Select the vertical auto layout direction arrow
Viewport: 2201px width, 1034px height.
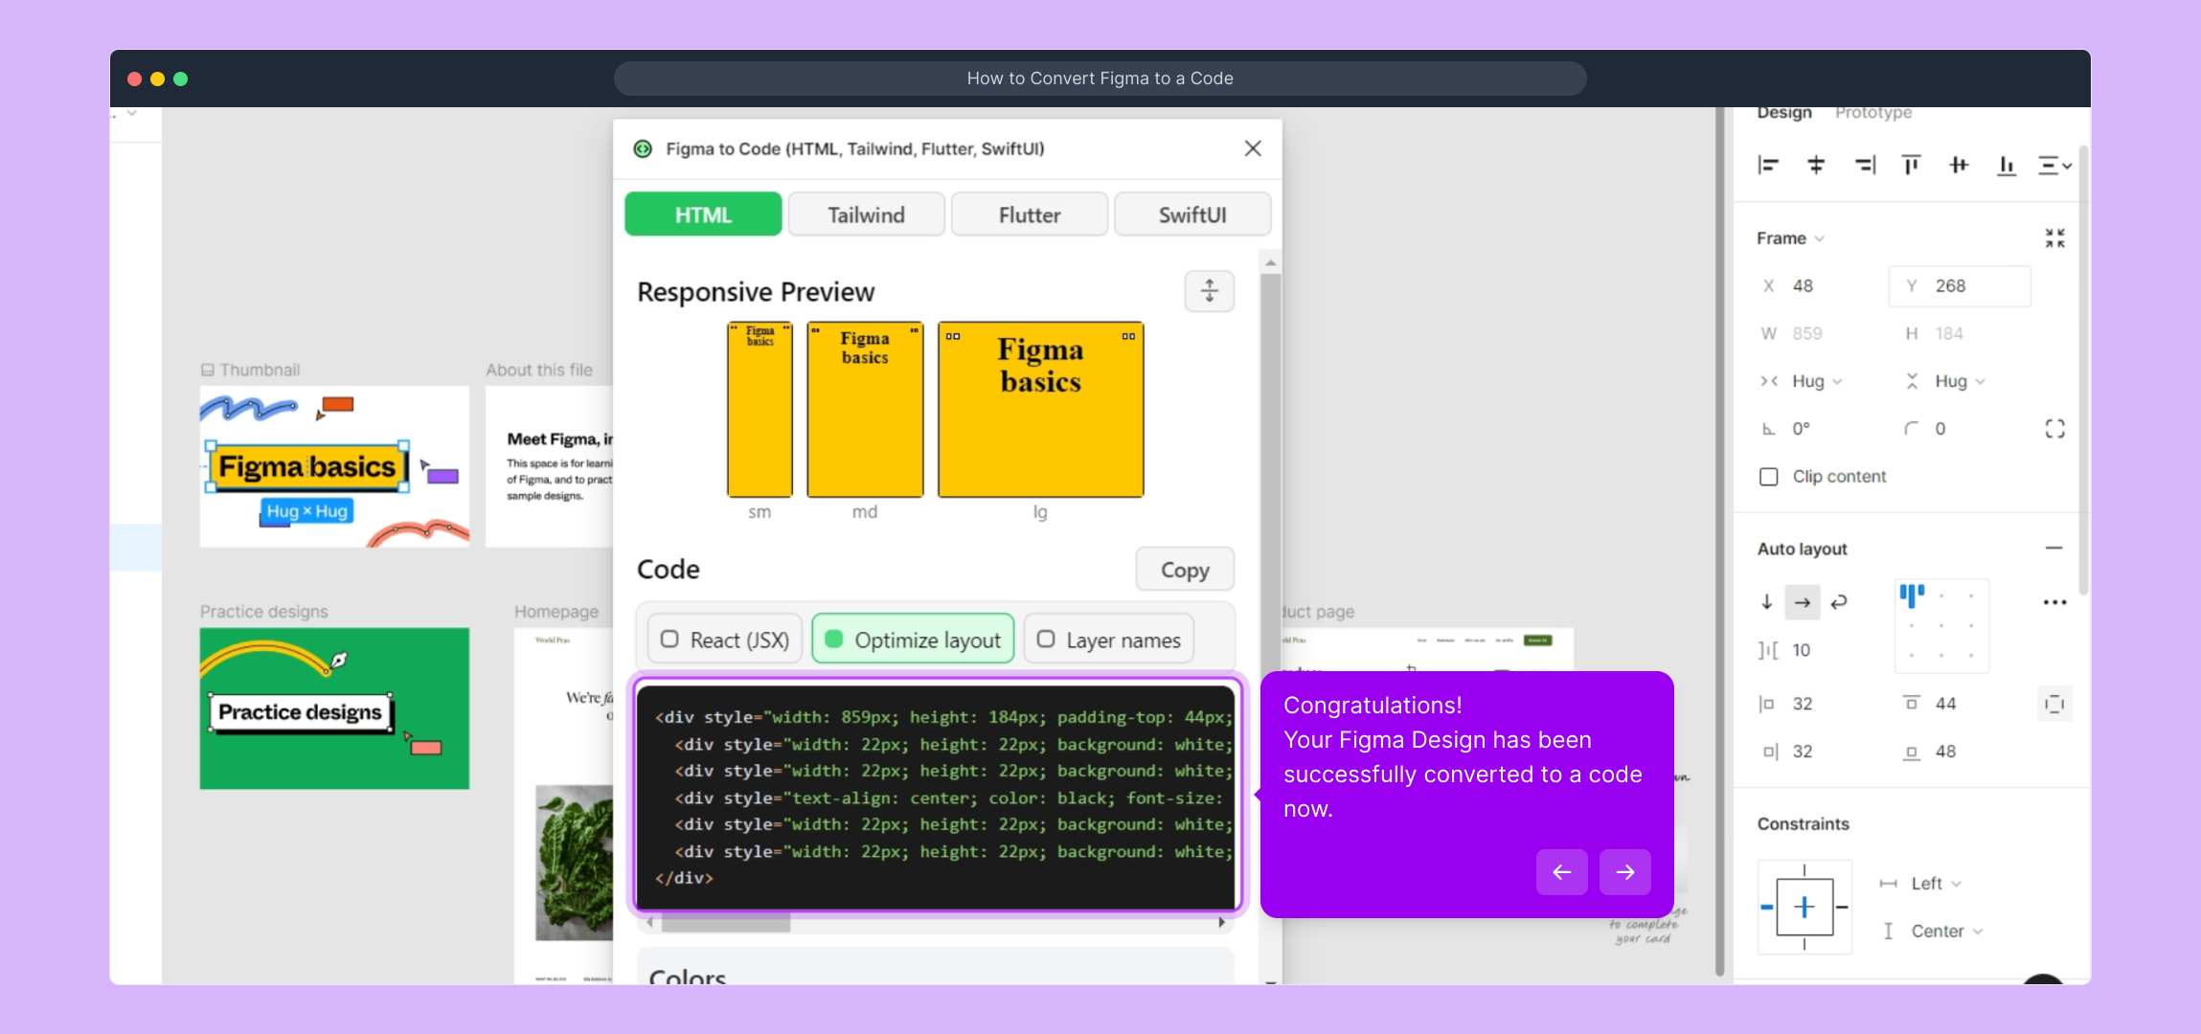[x=1767, y=602]
